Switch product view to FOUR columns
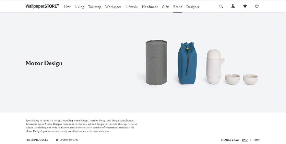 (x=257, y=140)
